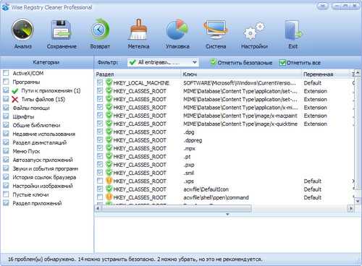Click green check icon beside Пути к приложениям

click(x=15, y=91)
